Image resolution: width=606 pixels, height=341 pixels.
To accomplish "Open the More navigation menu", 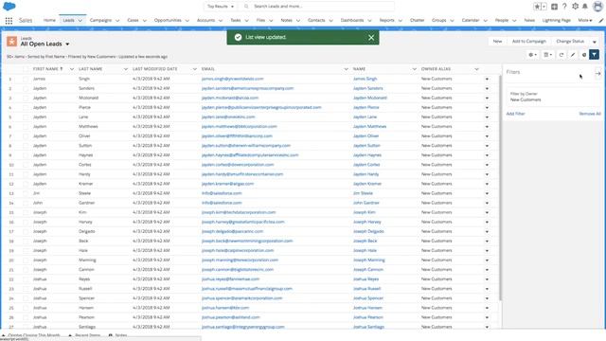I will point(585,20).
